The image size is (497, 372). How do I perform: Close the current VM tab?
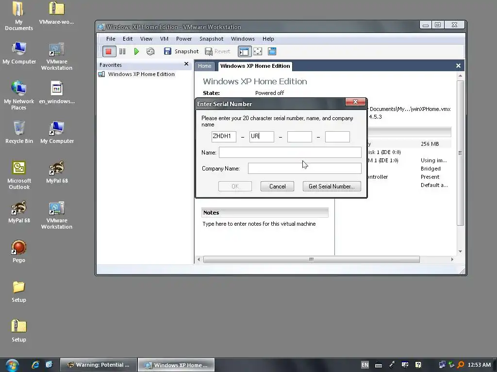click(x=458, y=65)
